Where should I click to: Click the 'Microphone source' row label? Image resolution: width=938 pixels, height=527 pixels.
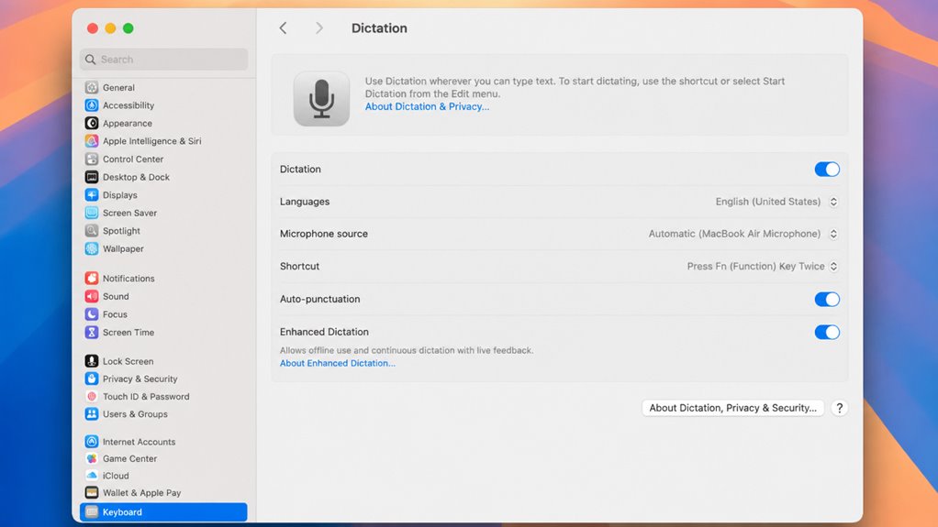pos(324,234)
